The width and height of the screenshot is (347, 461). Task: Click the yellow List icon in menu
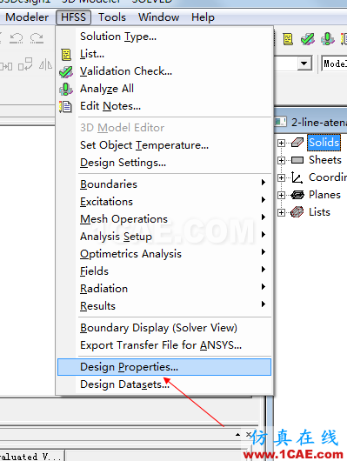66,55
